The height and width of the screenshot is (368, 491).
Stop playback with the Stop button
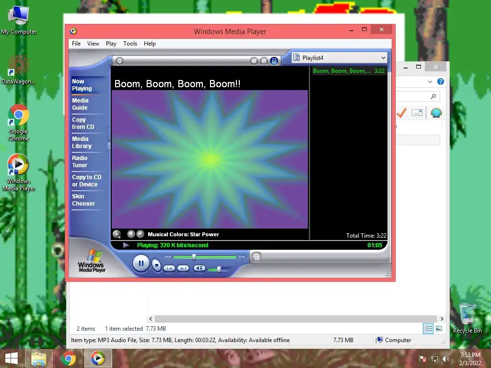coord(156,265)
